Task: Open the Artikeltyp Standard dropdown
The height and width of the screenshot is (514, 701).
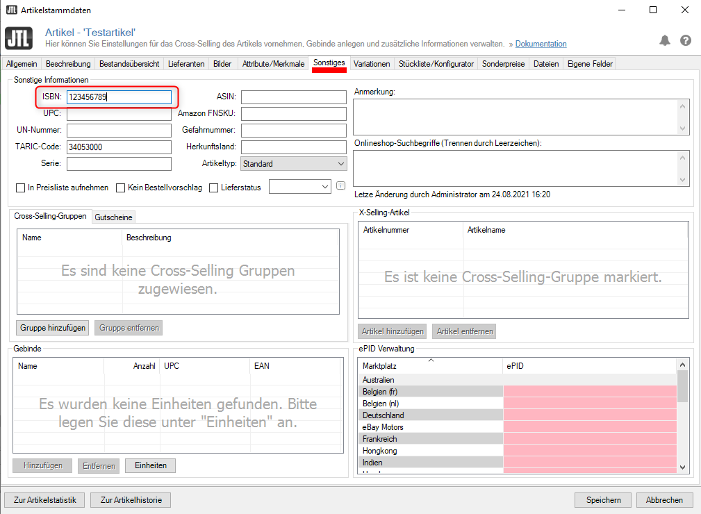Action: (294, 164)
